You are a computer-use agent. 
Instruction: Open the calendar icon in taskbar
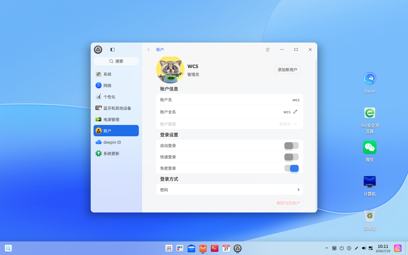tap(226, 248)
